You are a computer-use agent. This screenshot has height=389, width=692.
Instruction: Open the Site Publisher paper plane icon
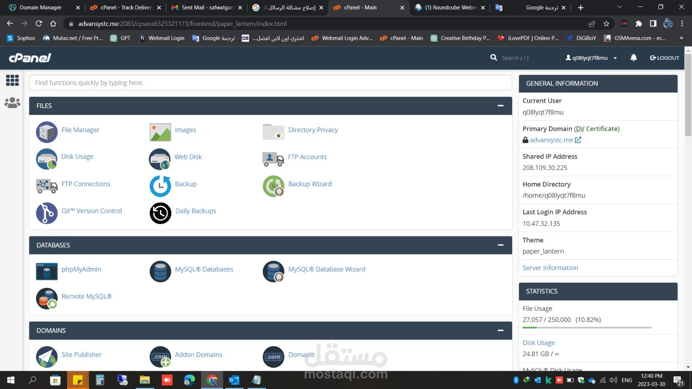(47, 357)
